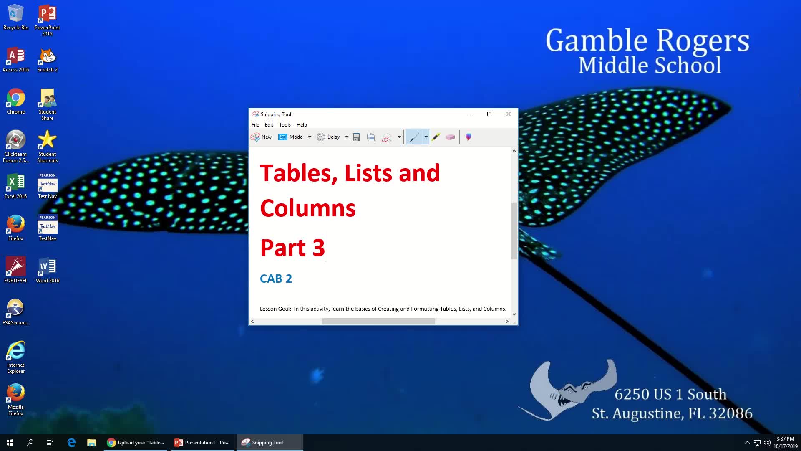Open the Windows Start menu
801x451 pixels.
(x=10, y=443)
